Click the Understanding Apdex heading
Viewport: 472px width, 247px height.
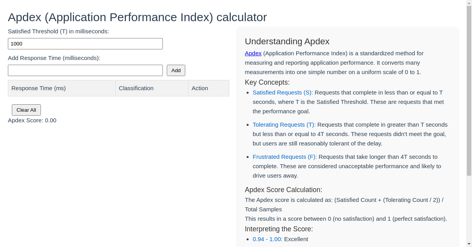coord(287,41)
